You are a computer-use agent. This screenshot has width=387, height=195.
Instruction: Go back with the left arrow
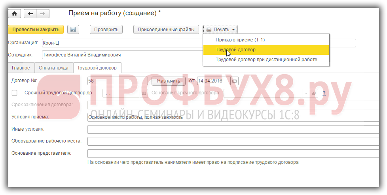pos(30,14)
